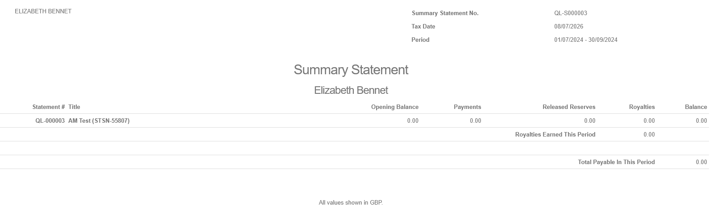Select the Period label
Image resolution: width=713 pixels, height=205 pixels.
(x=420, y=40)
